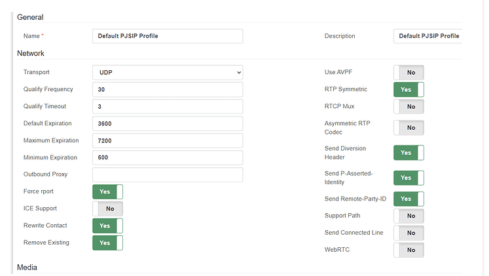Image resolution: width=489 pixels, height=276 pixels.
Task: Click the Use AVPF label
Action: tap(338, 72)
